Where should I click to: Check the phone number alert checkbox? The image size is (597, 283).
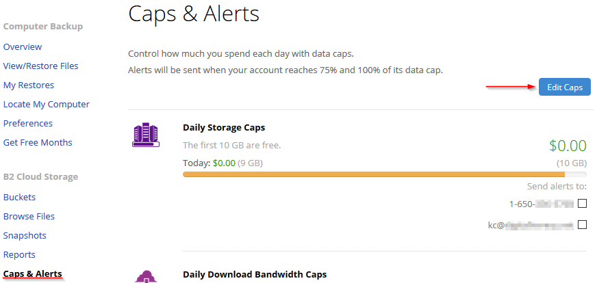(x=582, y=204)
